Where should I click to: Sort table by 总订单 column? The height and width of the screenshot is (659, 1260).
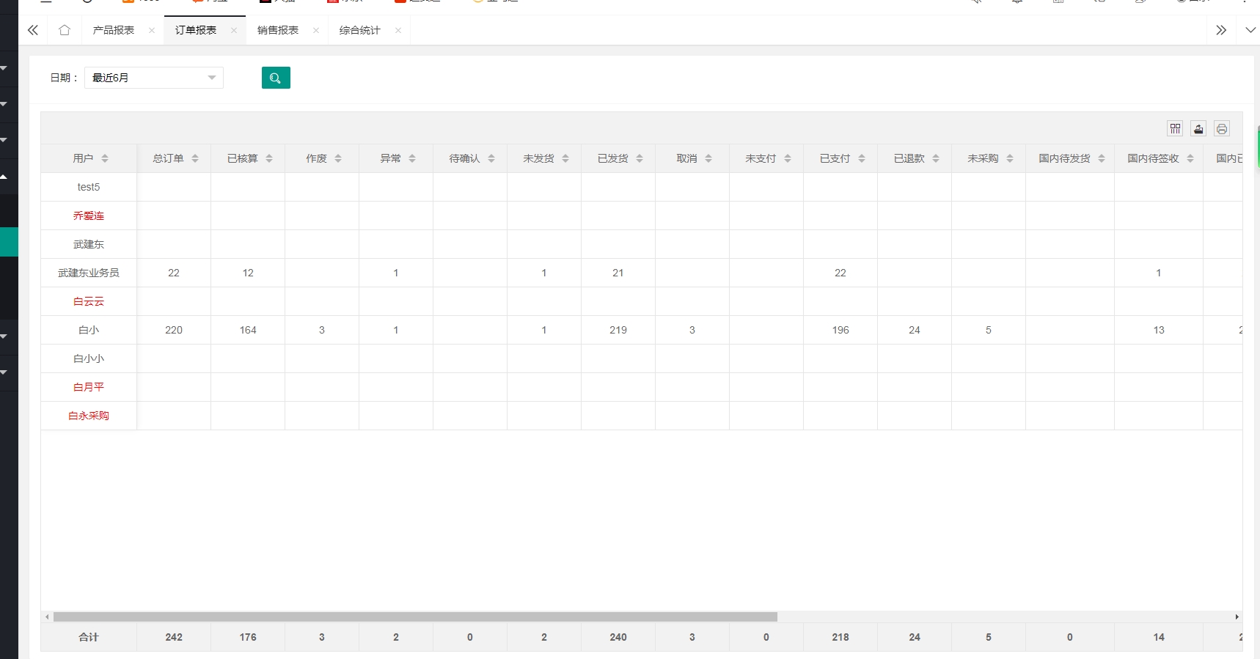pyautogui.click(x=195, y=158)
